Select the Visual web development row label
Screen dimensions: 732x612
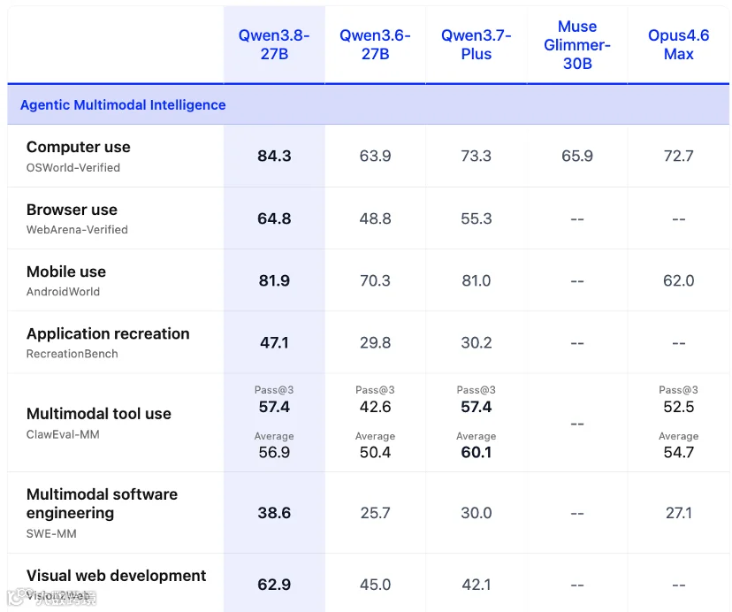pyautogui.click(x=116, y=576)
